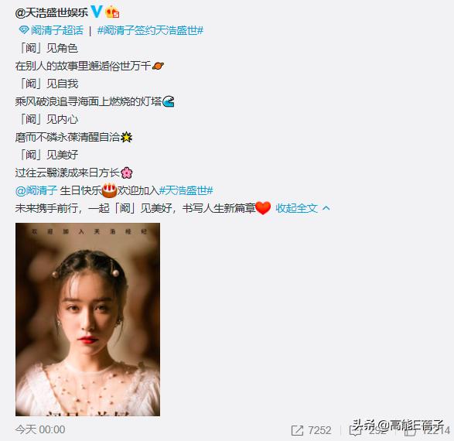Open the @阚清子 mention link
The image size is (454, 441).
click(36, 190)
